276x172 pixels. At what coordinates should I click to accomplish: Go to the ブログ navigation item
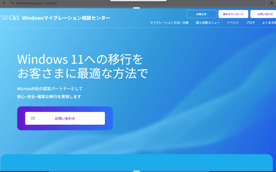point(250,23)
